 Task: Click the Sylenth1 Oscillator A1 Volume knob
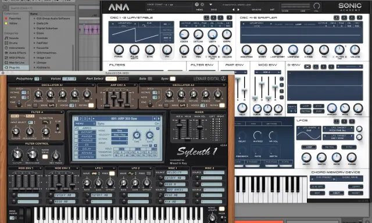pyautogui.click(x=38, y=94)
